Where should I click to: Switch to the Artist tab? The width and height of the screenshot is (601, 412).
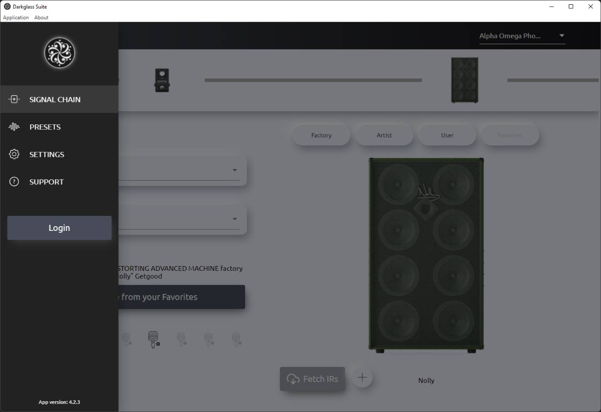(384, 135)
